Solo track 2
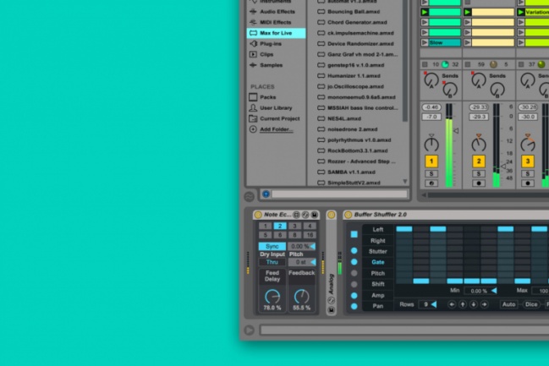This screenshot has height=366, width=549. [479, 173]
